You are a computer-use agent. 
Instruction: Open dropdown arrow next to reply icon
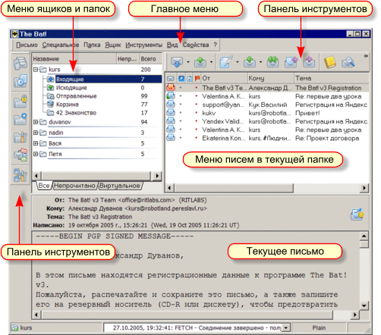pos(260,62)
